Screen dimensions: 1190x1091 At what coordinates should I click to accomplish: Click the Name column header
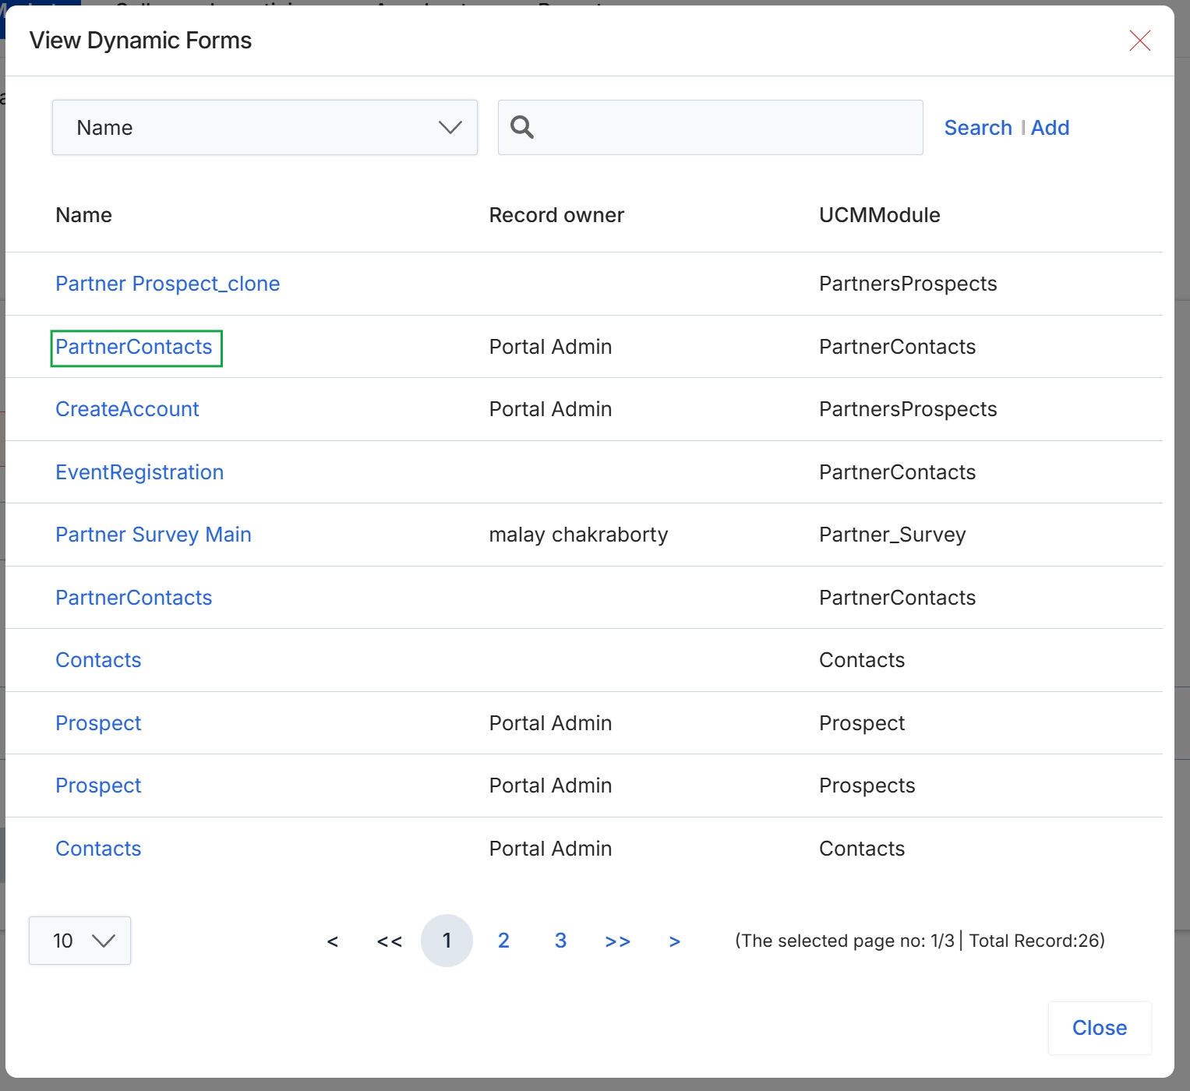[x=83, y=215]
